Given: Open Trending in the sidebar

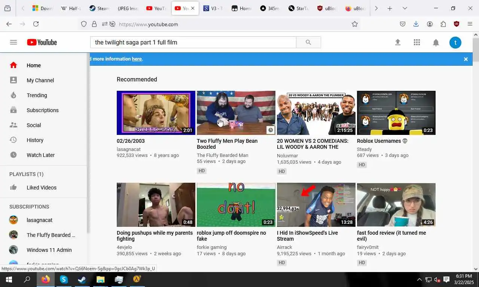Looking at the screenshot, I should [43, 95].
